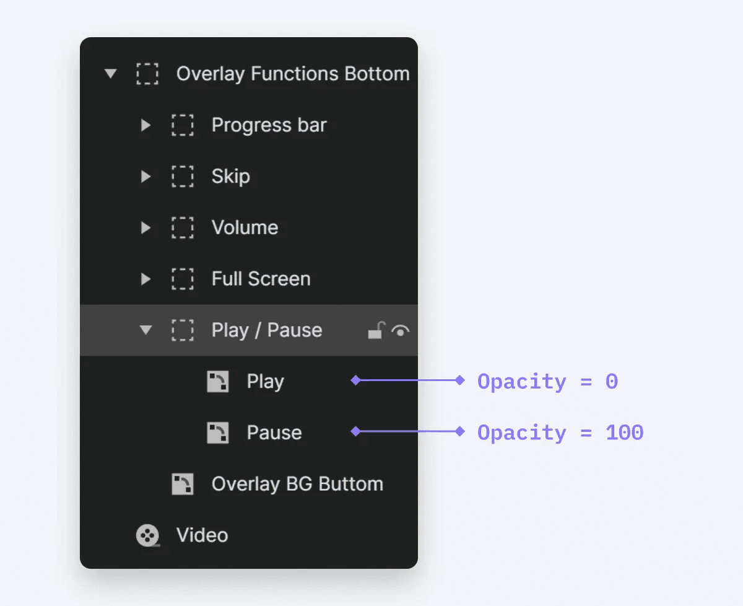Select the Pause layer name
The height and width of the screenshot is (606, 743).
click(x=274, y=433)
